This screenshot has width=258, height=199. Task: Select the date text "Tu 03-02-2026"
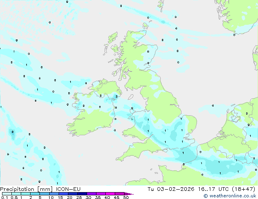[171, 189]
